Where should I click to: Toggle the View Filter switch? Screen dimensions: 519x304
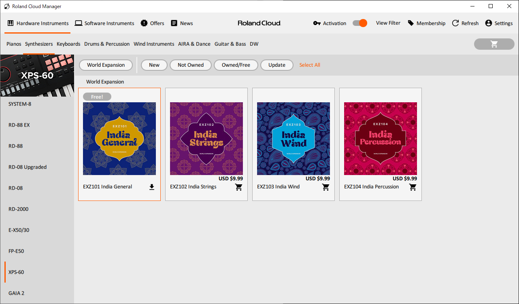[359, 23]
